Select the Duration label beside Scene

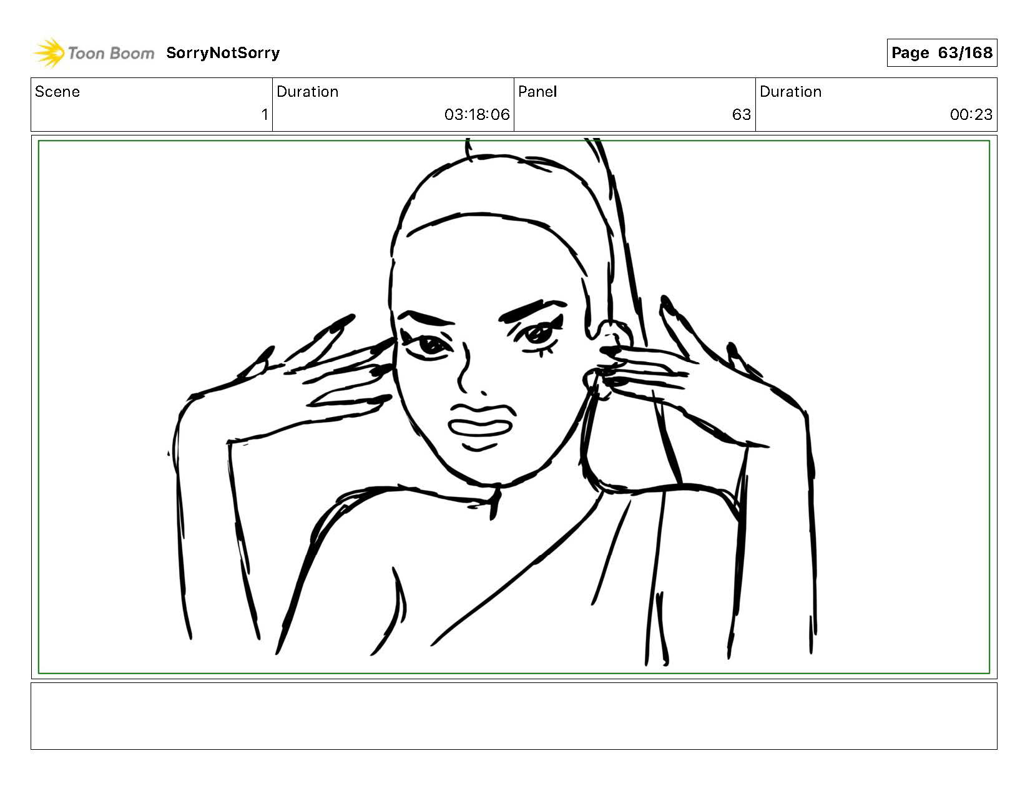307,92
